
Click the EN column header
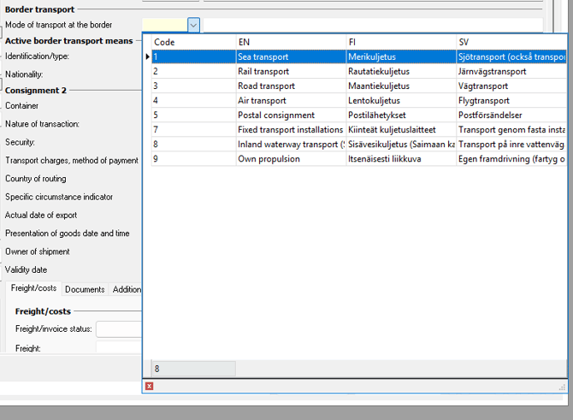click(290, 42)
